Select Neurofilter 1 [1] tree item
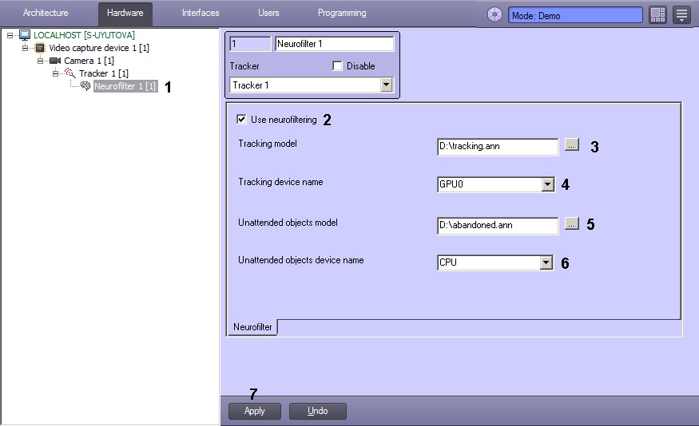The height and width of the screenshot is (426, 699). tap(125, 86)
